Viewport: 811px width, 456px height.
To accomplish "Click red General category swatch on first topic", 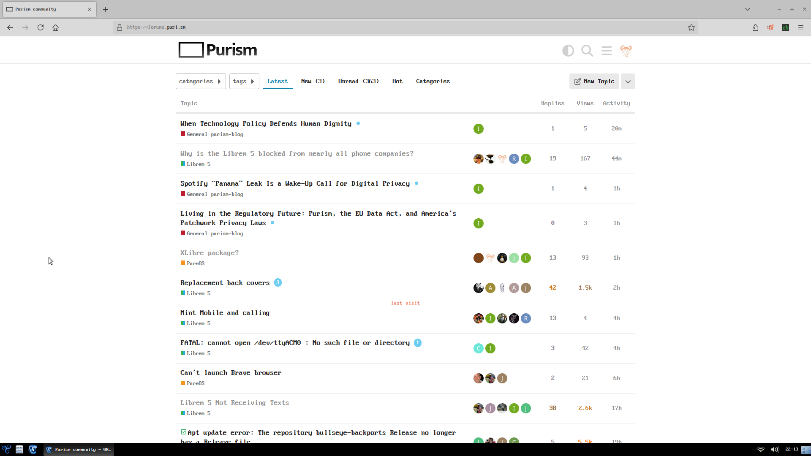I will (183, 134).
